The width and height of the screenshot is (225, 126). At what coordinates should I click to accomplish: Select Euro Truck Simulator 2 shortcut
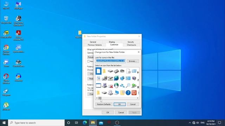[19, 21]
